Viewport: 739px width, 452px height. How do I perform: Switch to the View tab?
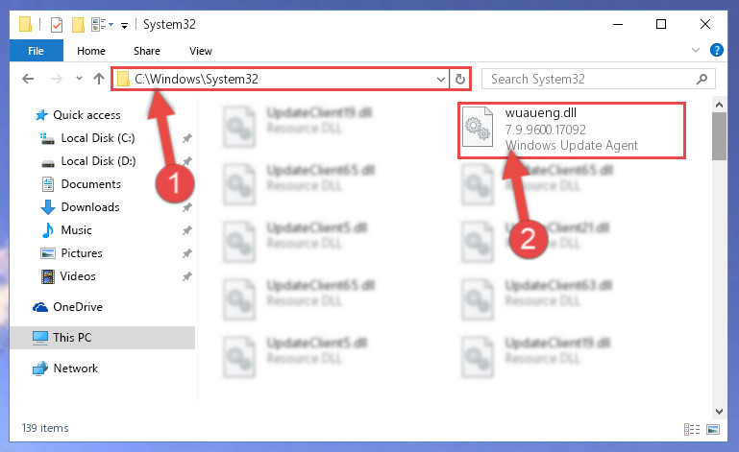tap(201, 51)
